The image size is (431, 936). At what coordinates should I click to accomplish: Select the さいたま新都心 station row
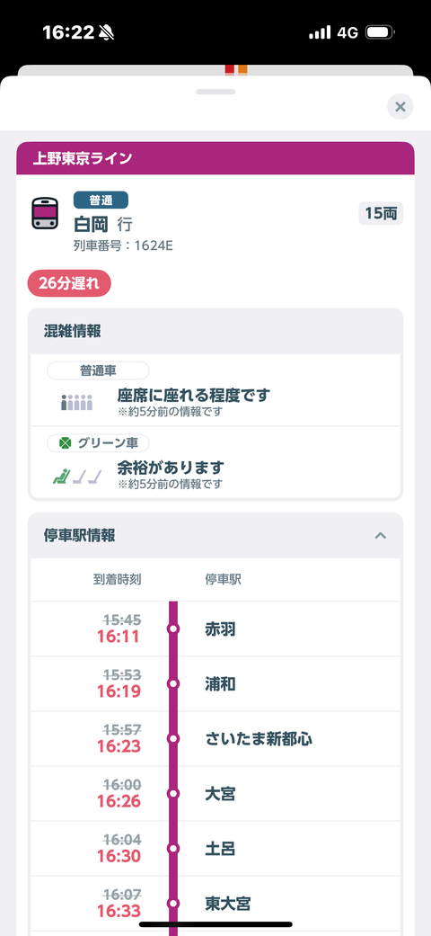click(x=215, y=739)
